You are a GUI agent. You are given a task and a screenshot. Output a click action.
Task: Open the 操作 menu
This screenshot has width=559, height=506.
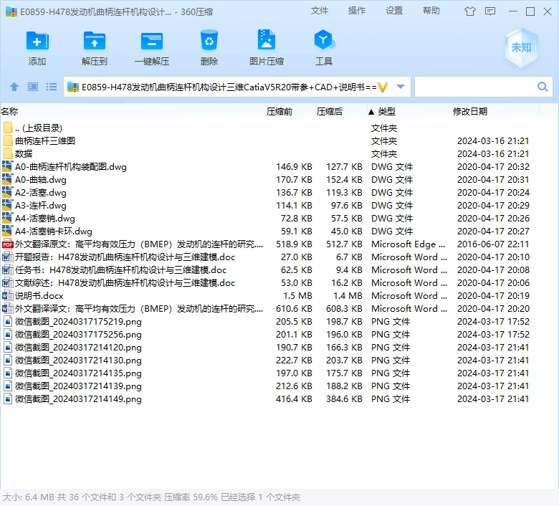tap(356, 11)
